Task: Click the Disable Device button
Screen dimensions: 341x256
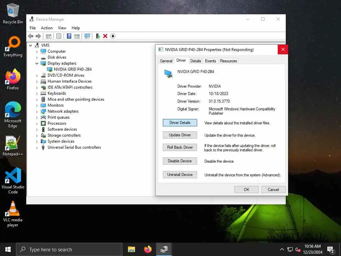Action: (180, 161)
